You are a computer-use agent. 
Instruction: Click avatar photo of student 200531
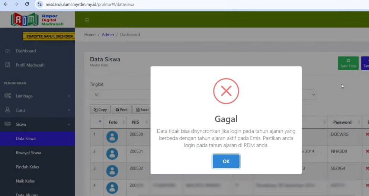coord(112,154)
